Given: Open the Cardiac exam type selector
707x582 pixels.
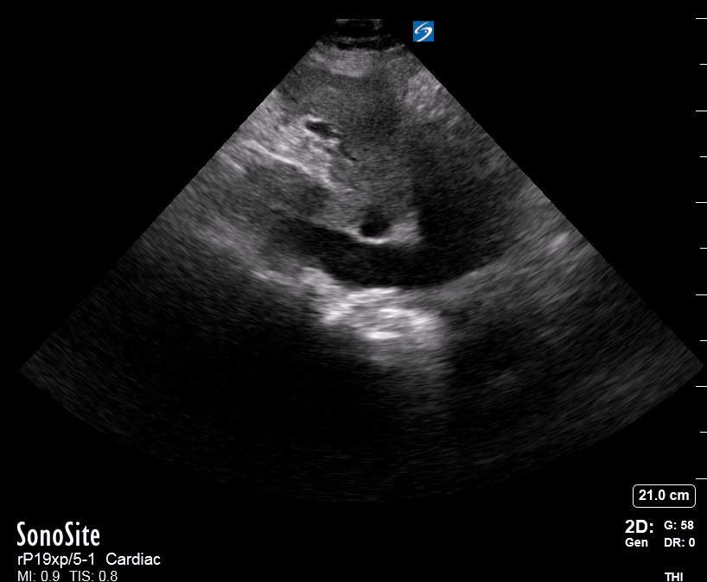Looking at the screenshot, I should coord(135,559).
